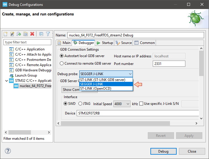The width and height of the screenshot is (209, 159).
Task: Click the Debugger panel scroll right arrow
Action: pyautogui.click(x=196, y=123)
